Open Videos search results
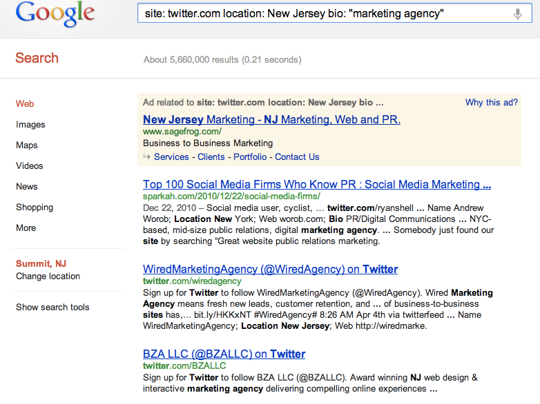The height and width of the screenshot is (404, 540). (30, 166)
